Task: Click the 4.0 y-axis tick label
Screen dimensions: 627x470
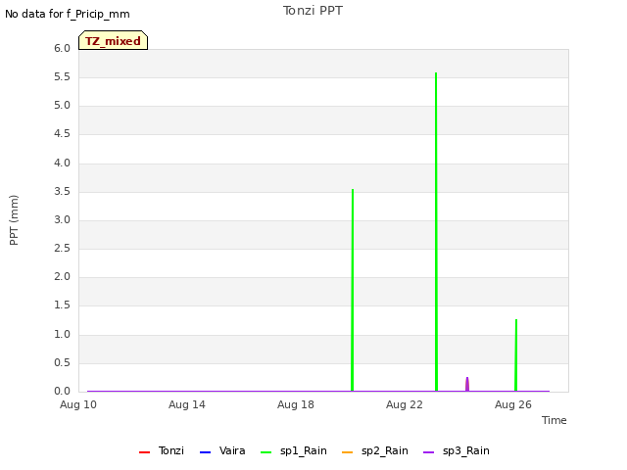Action: click(x=62, y=164)
